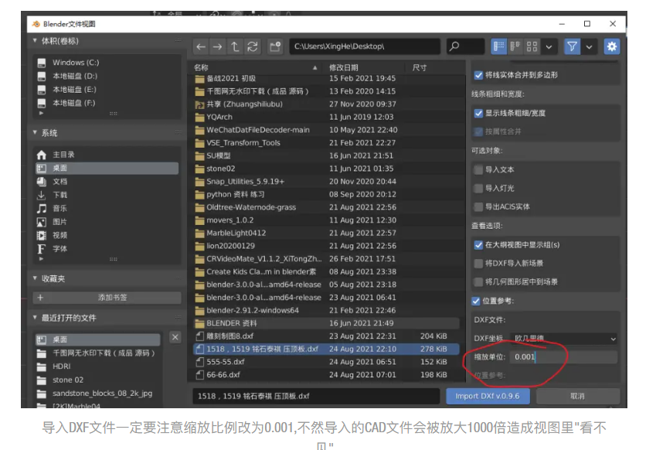Open DXF坐标 欧几里德 dropdown
The image size is (656, 450).
[564, 339]
